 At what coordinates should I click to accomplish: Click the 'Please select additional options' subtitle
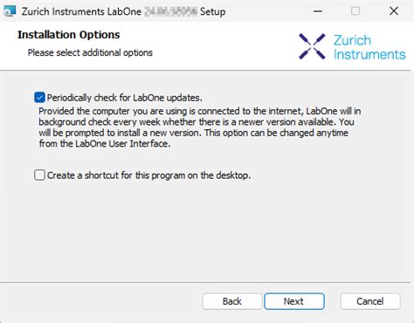pyautogui.click(x=90, y=52)
